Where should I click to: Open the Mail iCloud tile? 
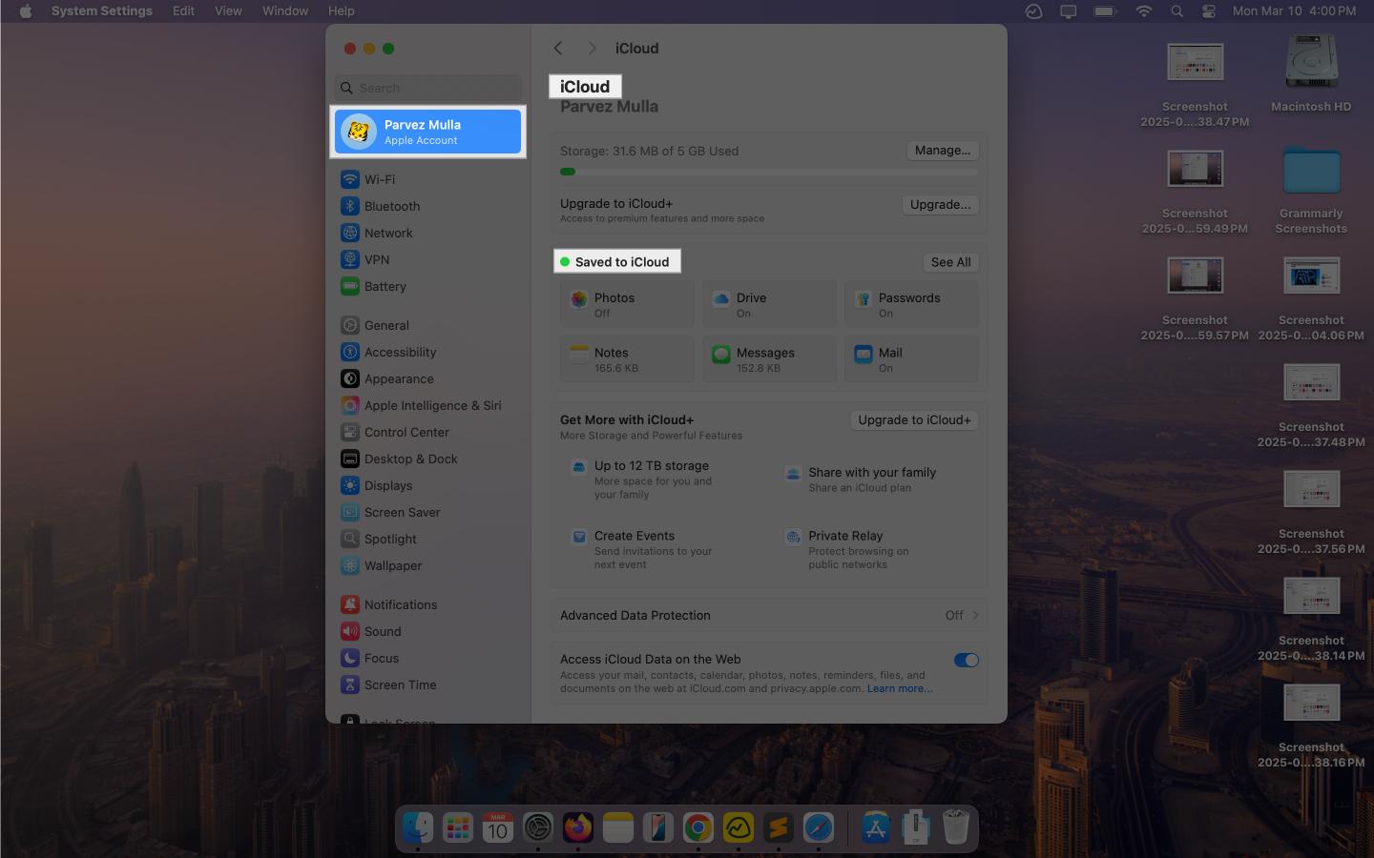tap(911, 359)
